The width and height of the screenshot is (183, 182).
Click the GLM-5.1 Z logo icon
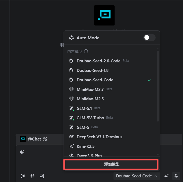pos(71,108)
